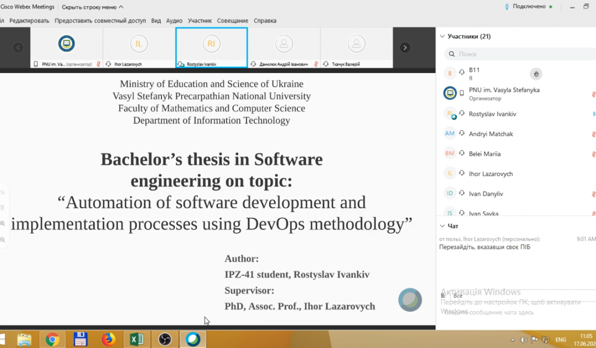Open the Аудио menu

click(x=174, y=21)
